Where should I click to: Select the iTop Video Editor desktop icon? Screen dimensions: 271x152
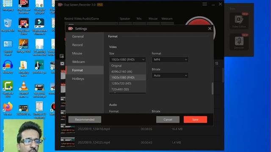coord(24,26)
